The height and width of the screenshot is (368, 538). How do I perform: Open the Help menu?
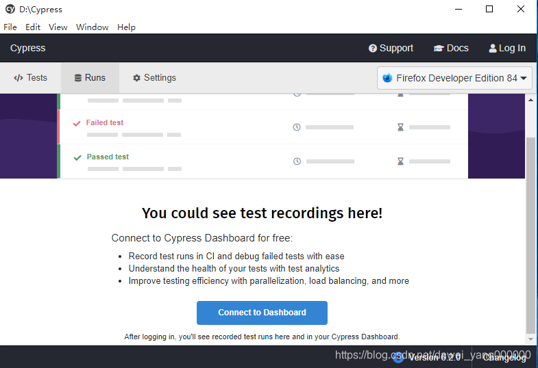[126, 27]
